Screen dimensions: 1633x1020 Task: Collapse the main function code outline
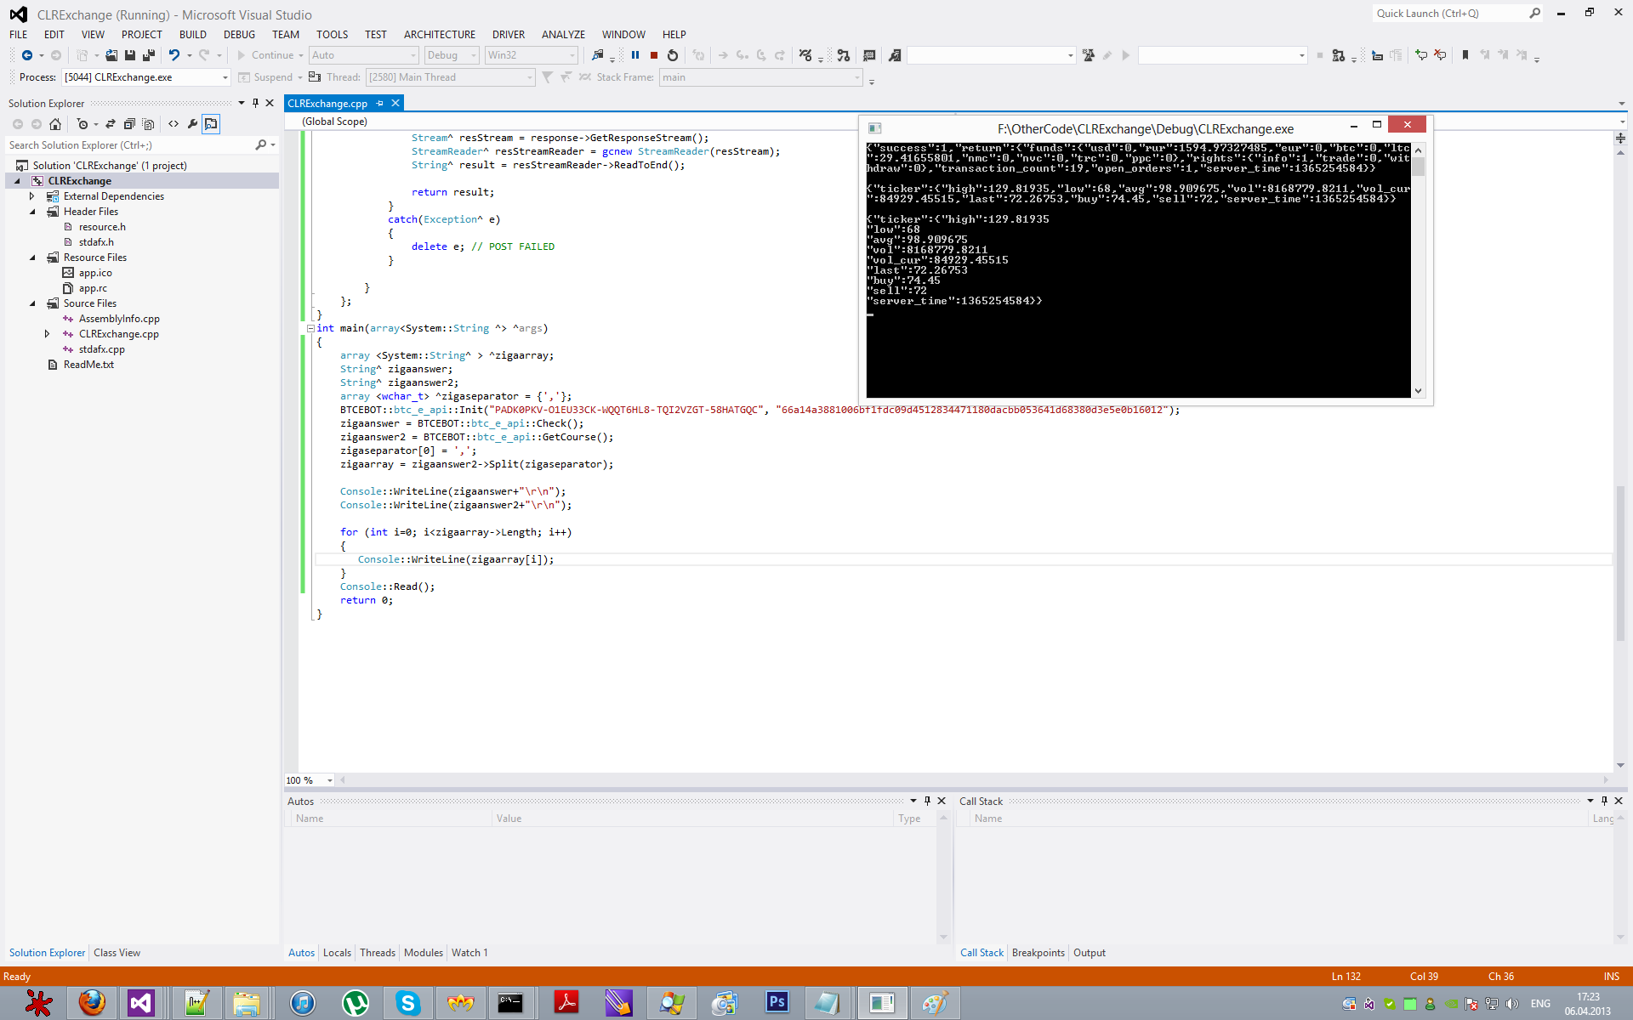click(310, 328)
